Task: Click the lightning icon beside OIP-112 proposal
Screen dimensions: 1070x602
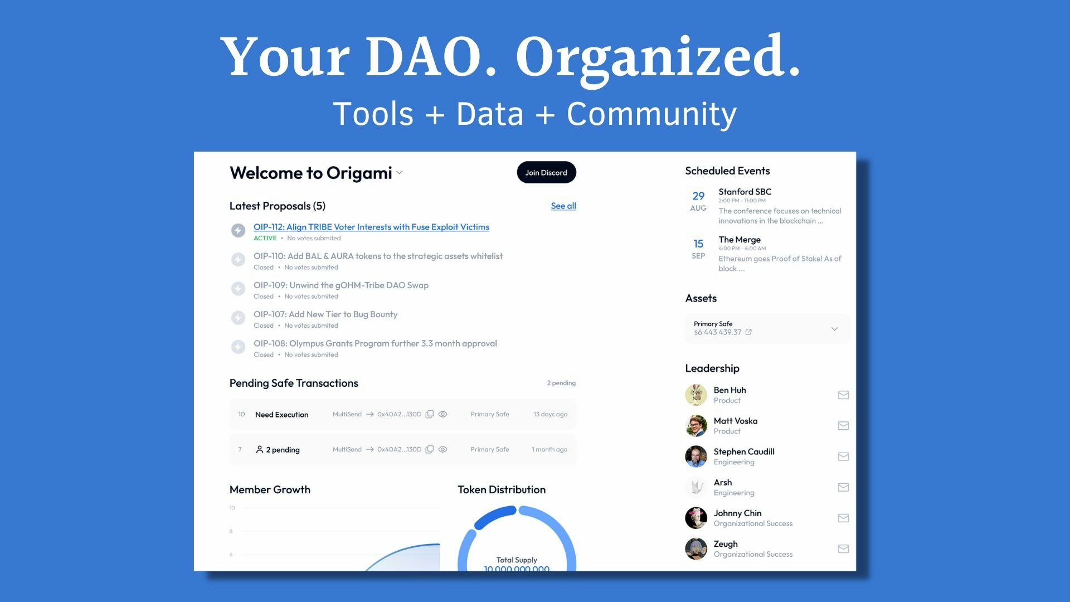Action: pos(238,230)
